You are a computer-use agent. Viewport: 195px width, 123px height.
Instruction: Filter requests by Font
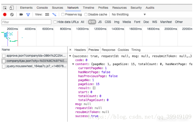137,22
